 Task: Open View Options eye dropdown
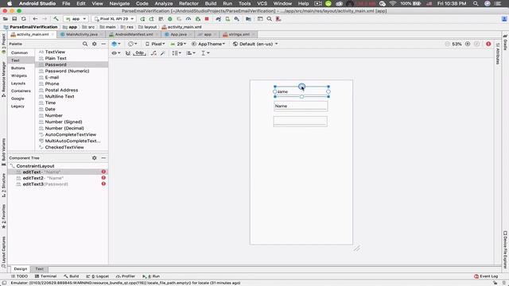116,53
